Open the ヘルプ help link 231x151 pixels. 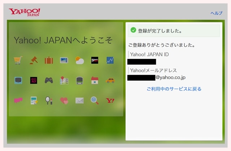coord(217,13)
